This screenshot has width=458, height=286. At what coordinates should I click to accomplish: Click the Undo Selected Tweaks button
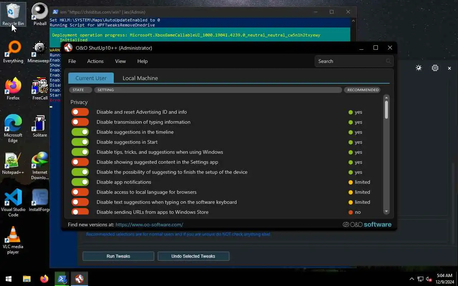tap(193, 256)
